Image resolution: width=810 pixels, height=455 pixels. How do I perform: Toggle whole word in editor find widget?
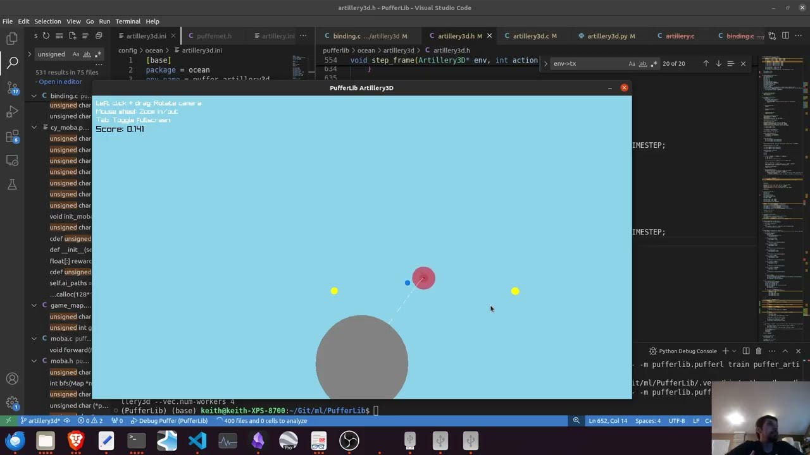[643, 63]
